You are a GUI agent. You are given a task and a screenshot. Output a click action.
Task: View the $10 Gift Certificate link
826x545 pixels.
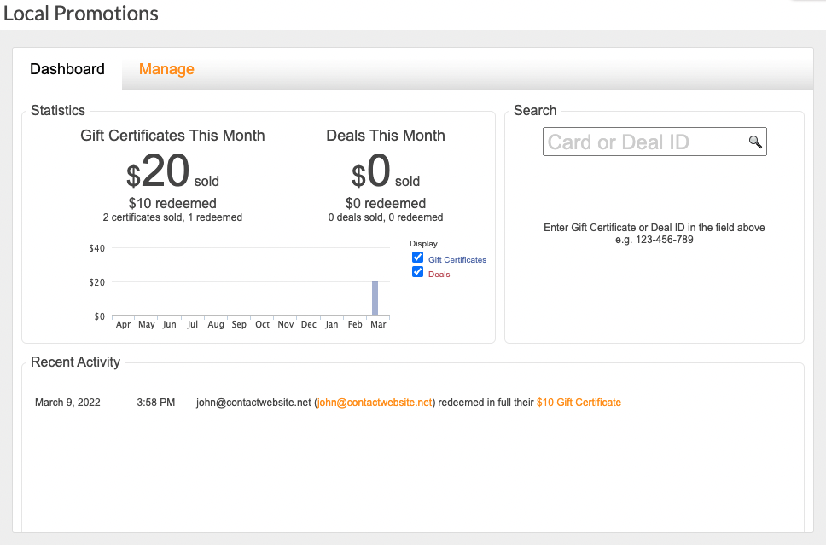579,402
